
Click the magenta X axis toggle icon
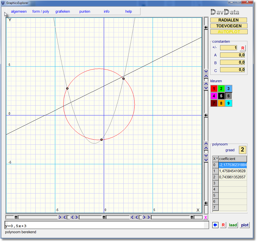click(x=206, y=217)
